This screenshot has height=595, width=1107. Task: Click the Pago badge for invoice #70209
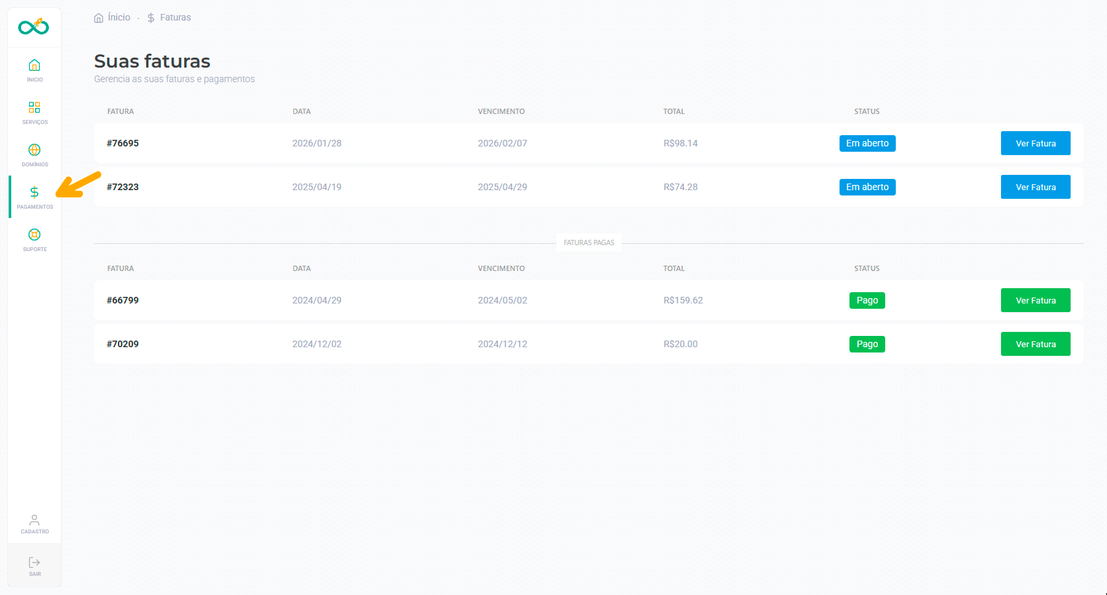tap(867, 344)
